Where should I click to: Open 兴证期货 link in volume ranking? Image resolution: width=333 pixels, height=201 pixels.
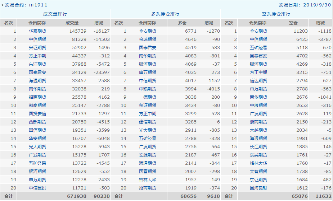click(x=37, y=48)
